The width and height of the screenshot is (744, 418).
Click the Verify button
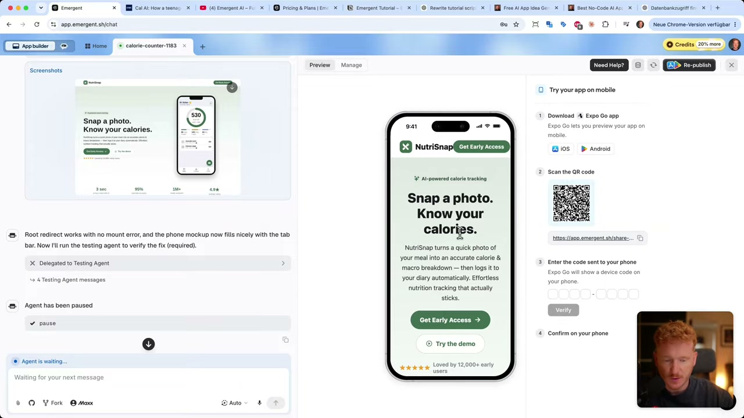point(563,310)
